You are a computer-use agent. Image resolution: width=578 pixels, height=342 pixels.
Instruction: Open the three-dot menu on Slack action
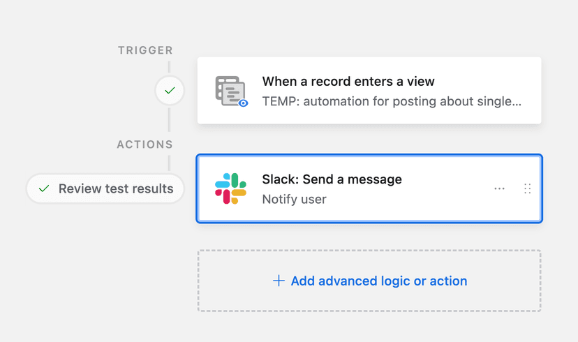click(x=499, y=188)
